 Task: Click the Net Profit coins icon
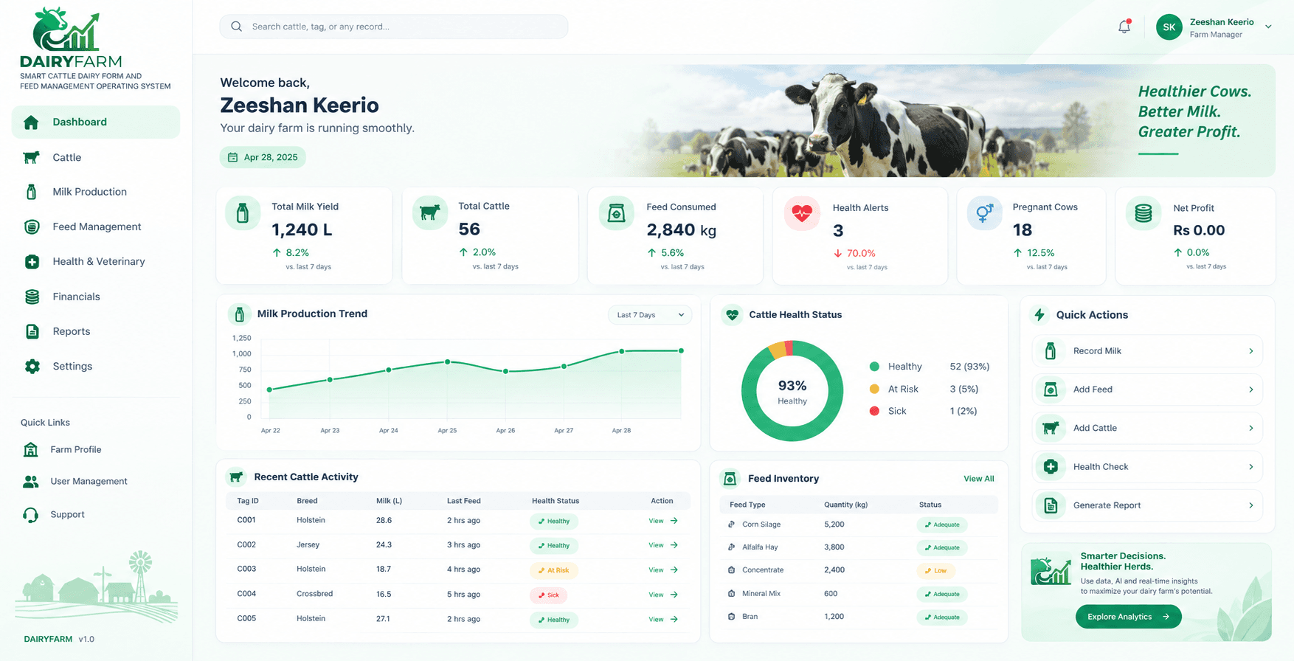tap(1143, 213)
